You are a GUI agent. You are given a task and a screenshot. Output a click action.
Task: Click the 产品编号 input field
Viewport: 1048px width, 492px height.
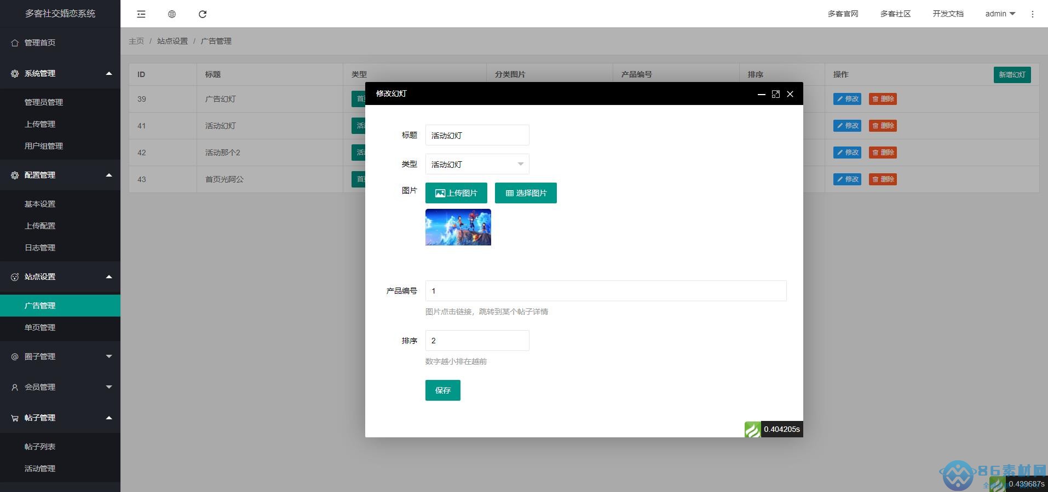pyautogui.click(x=606, y=291)
